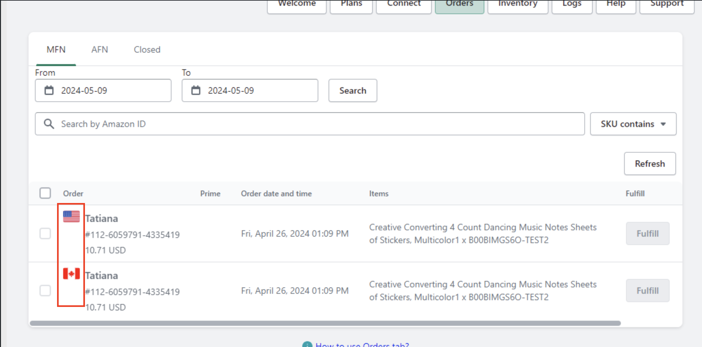This screenshot has height=347, width=702.
Task: Check the first Tatiana order checkbox
Action: tap(45, 233)
